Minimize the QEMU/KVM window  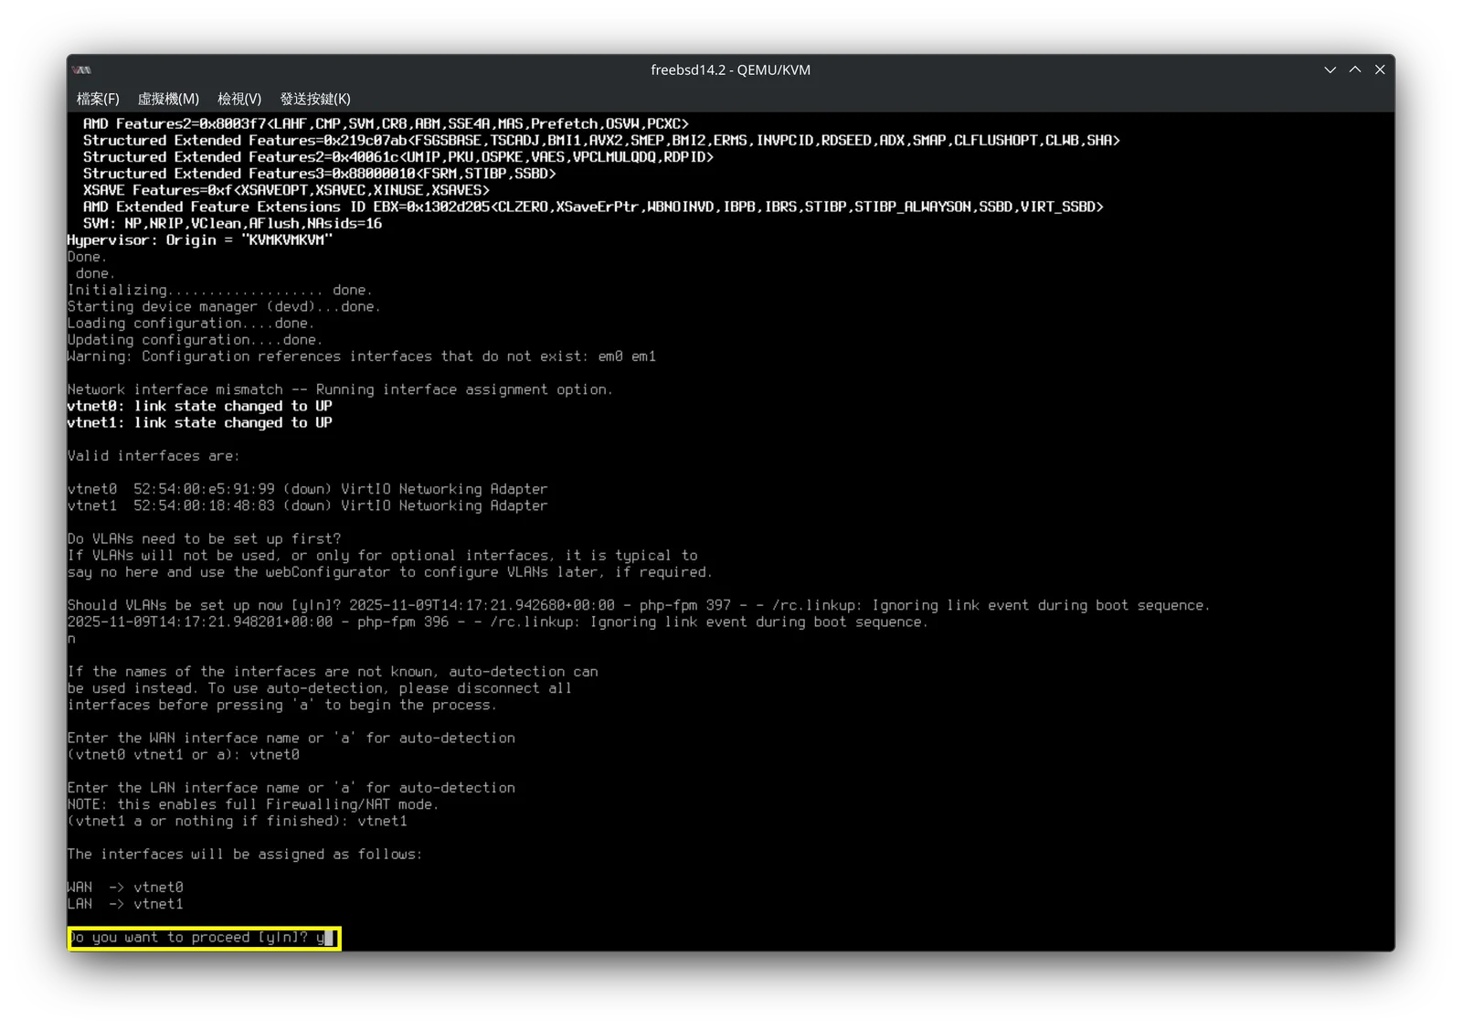[x=1330, y=69]
